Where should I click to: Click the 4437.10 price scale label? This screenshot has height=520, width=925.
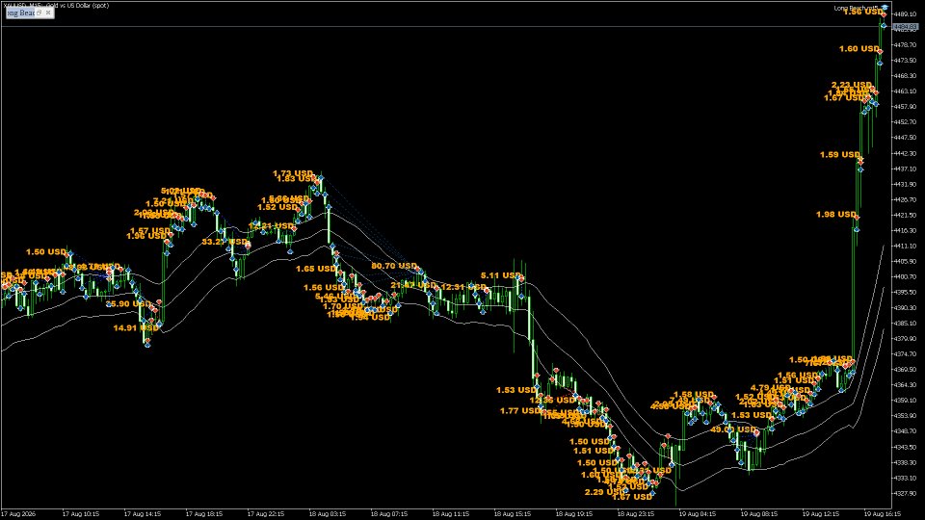click(x=906, y=169)
